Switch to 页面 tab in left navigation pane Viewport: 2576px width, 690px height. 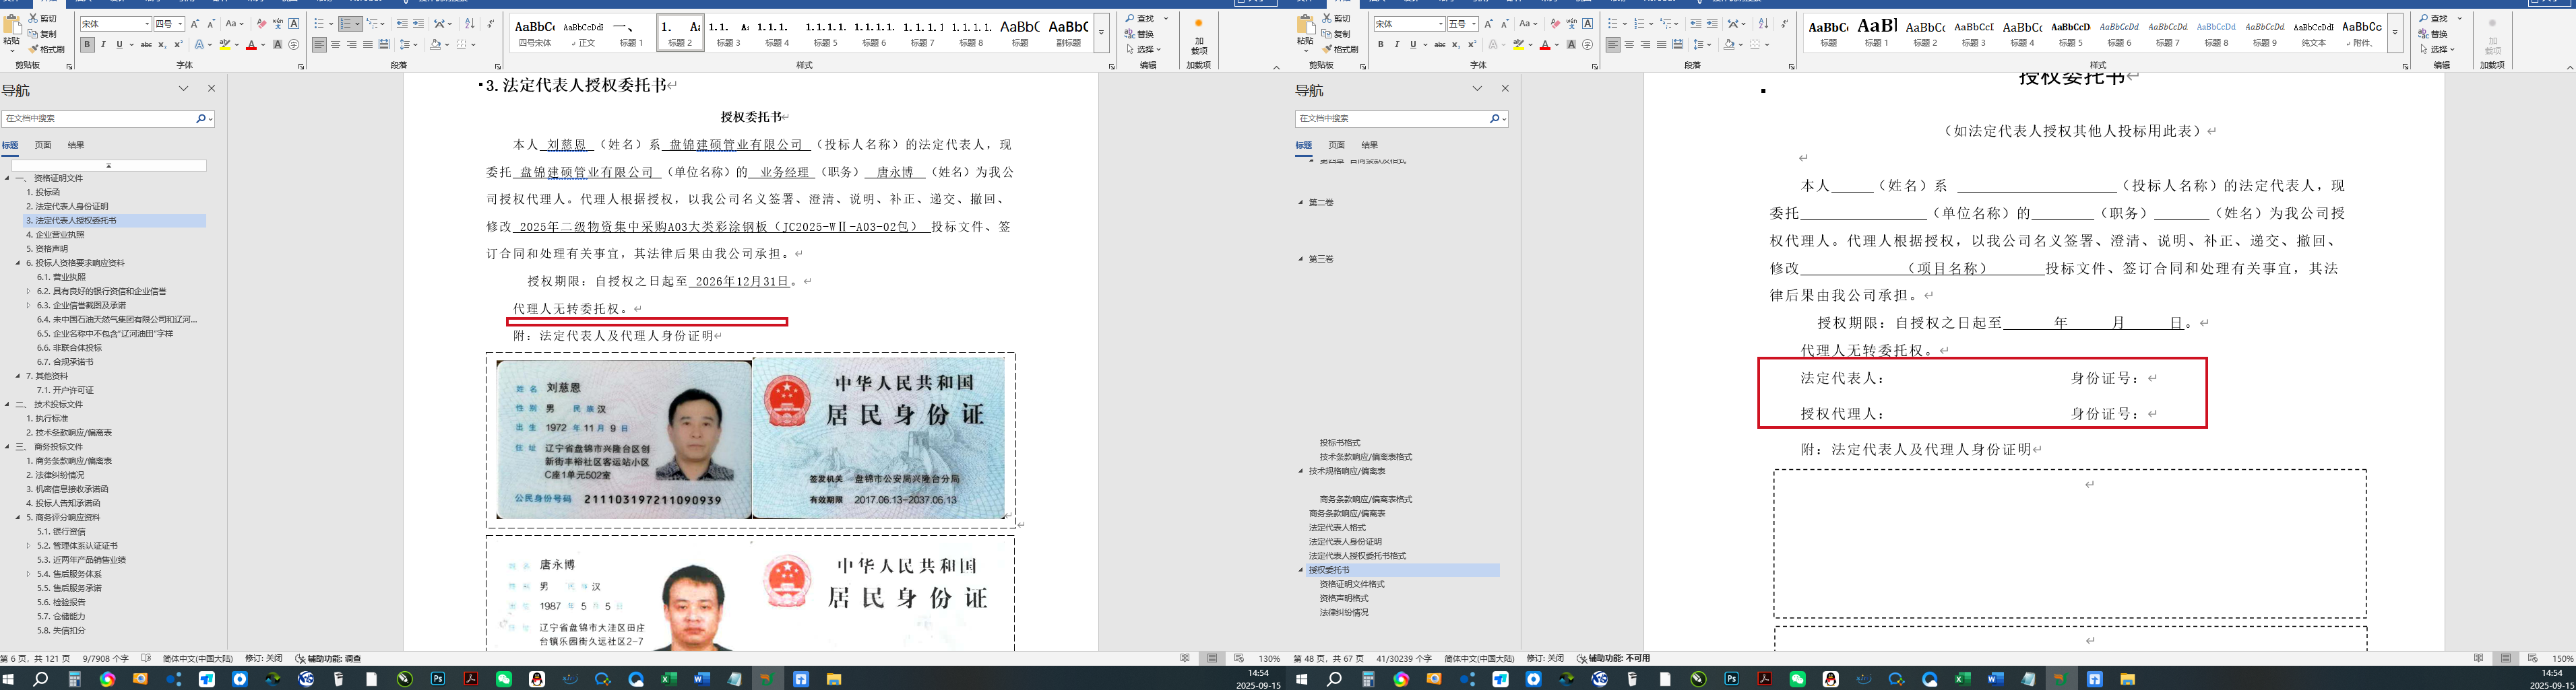tap(43, 145)
